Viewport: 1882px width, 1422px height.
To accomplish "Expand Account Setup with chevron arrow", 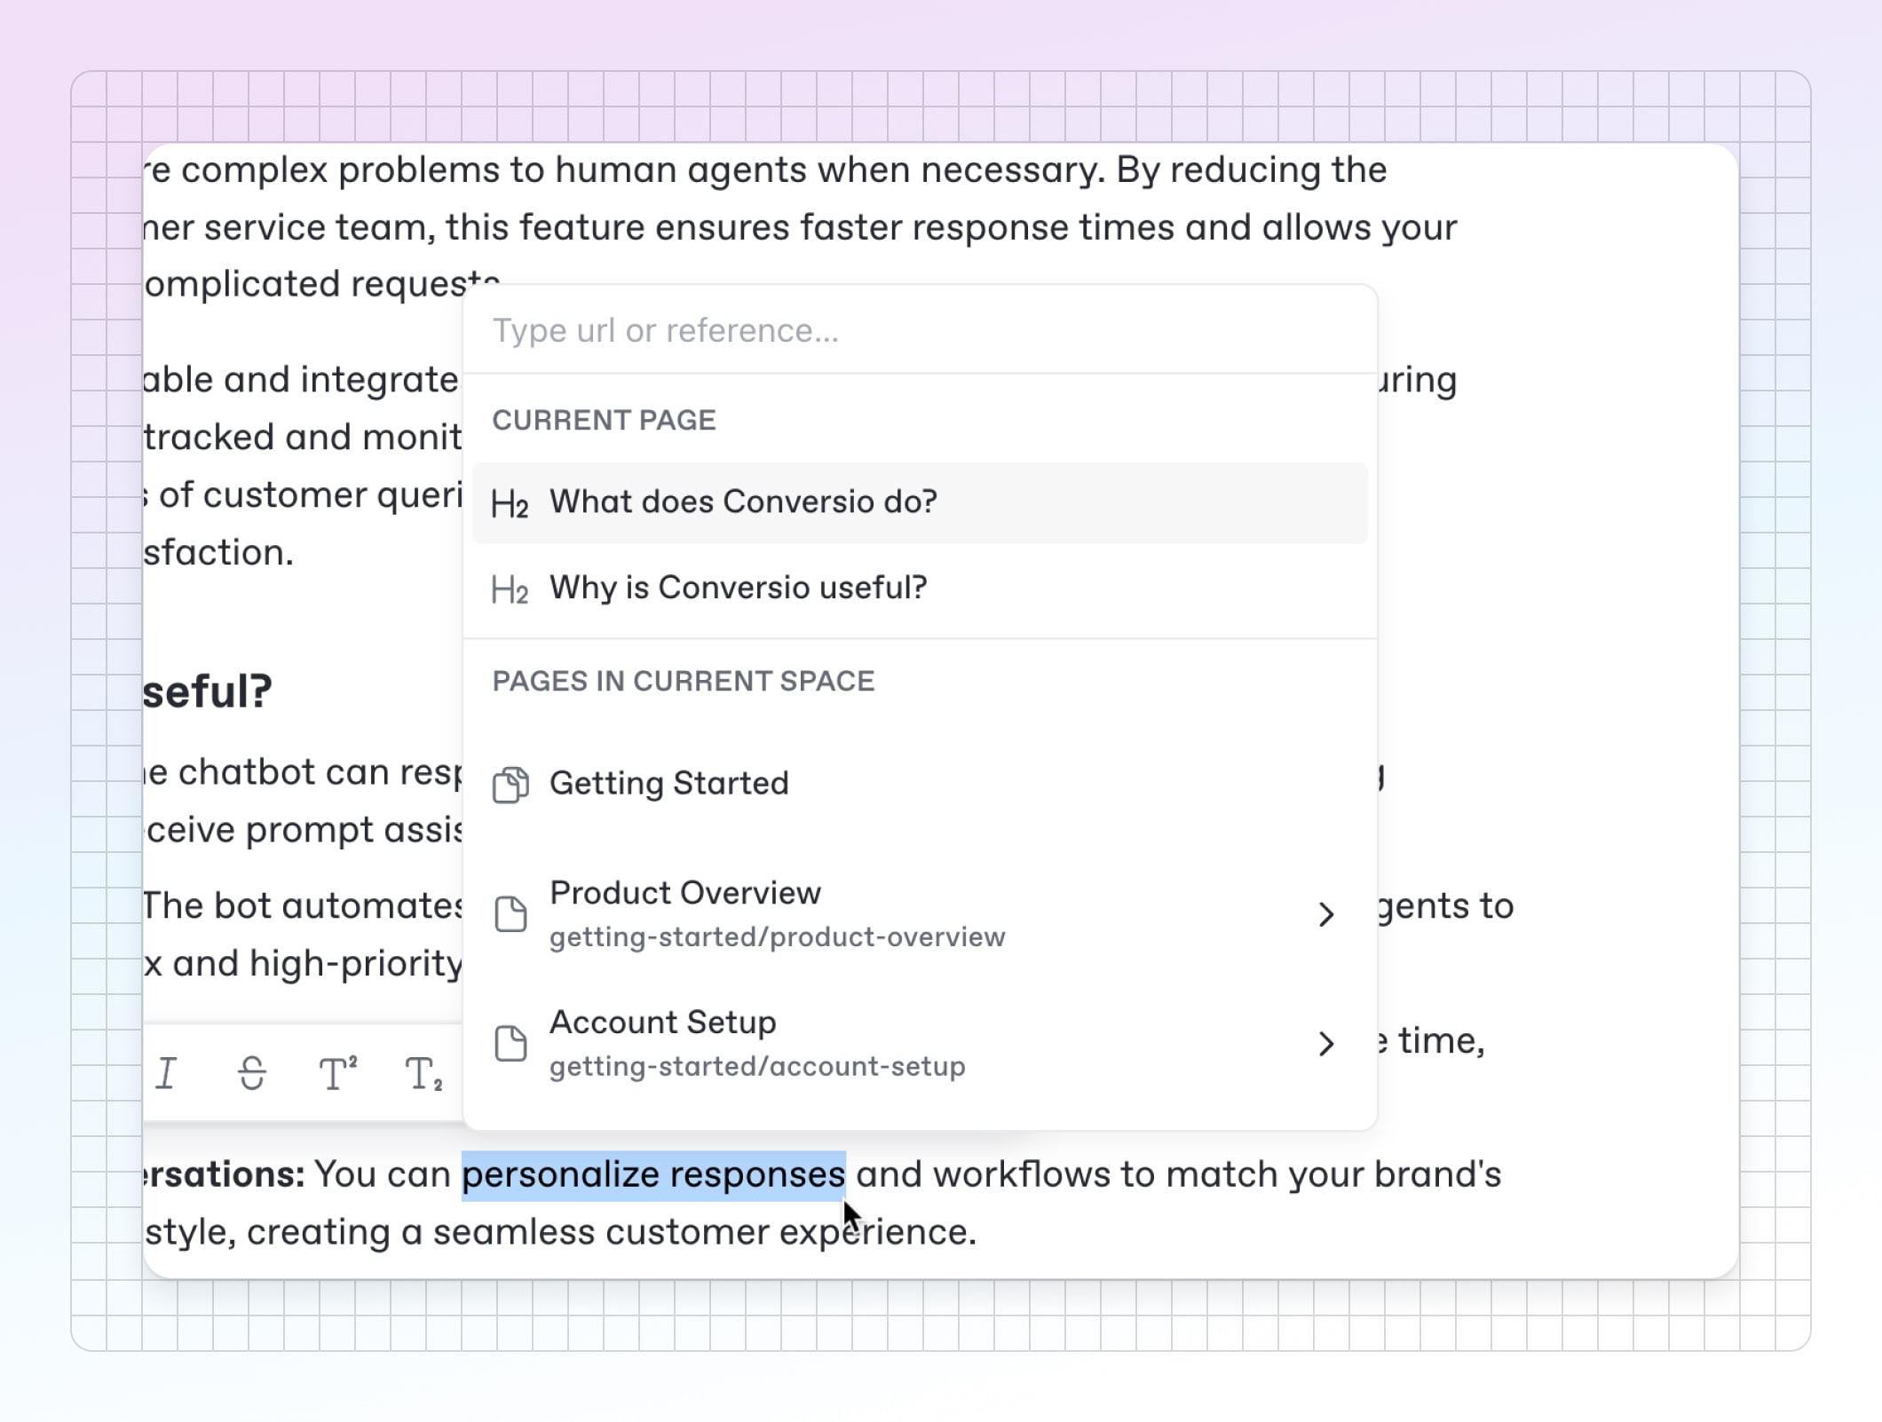I will (1326, 1043).
